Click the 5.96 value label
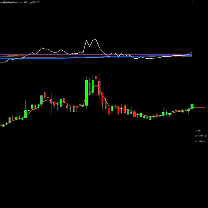Image resolution: width=208 pixels, height=208 pixels. click(x=201, y=136)
